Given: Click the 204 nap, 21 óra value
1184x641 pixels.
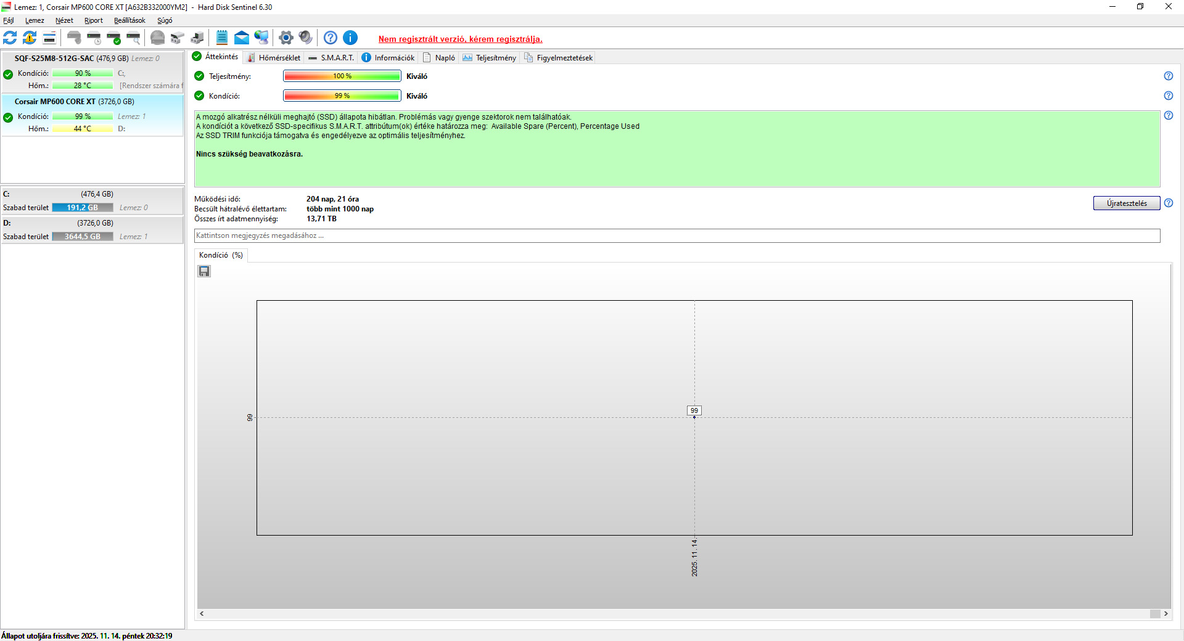Looking at the screenshot, I should pyautogui.click(x=332, y=199).
